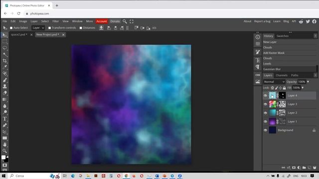
Task: Switch to the Swatches tab
Action: [x=283, y=36]
